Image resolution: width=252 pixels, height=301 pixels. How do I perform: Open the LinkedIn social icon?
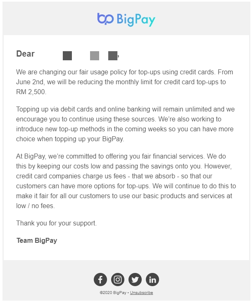[152, 280]
